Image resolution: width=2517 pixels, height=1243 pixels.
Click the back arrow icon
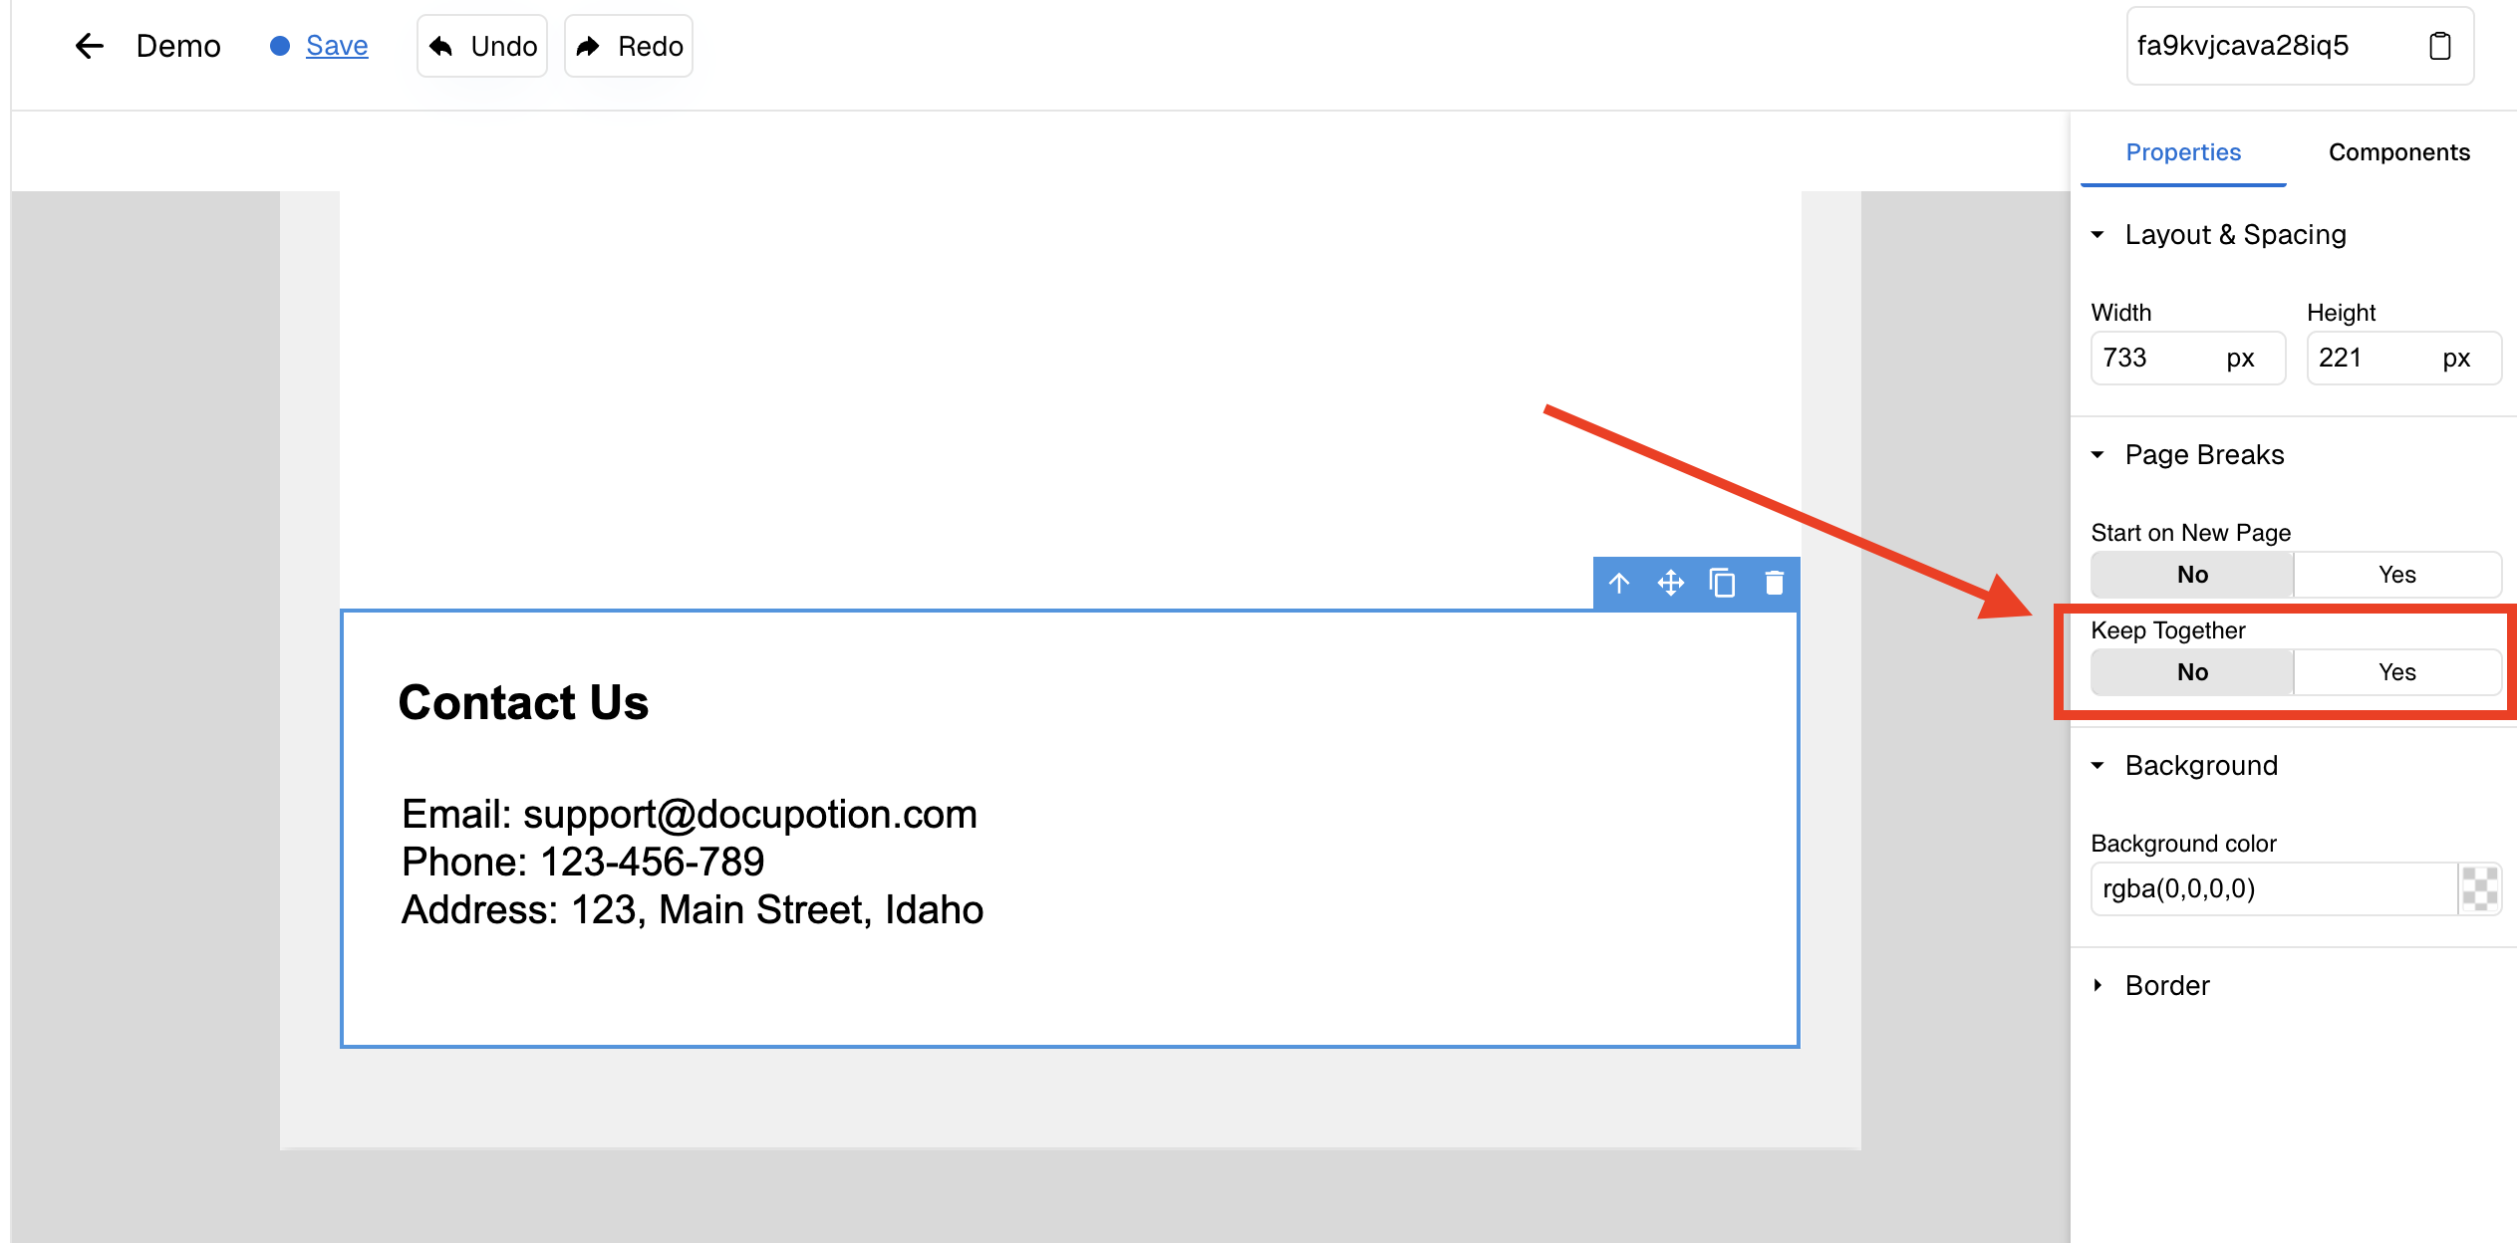coord(90,46)
